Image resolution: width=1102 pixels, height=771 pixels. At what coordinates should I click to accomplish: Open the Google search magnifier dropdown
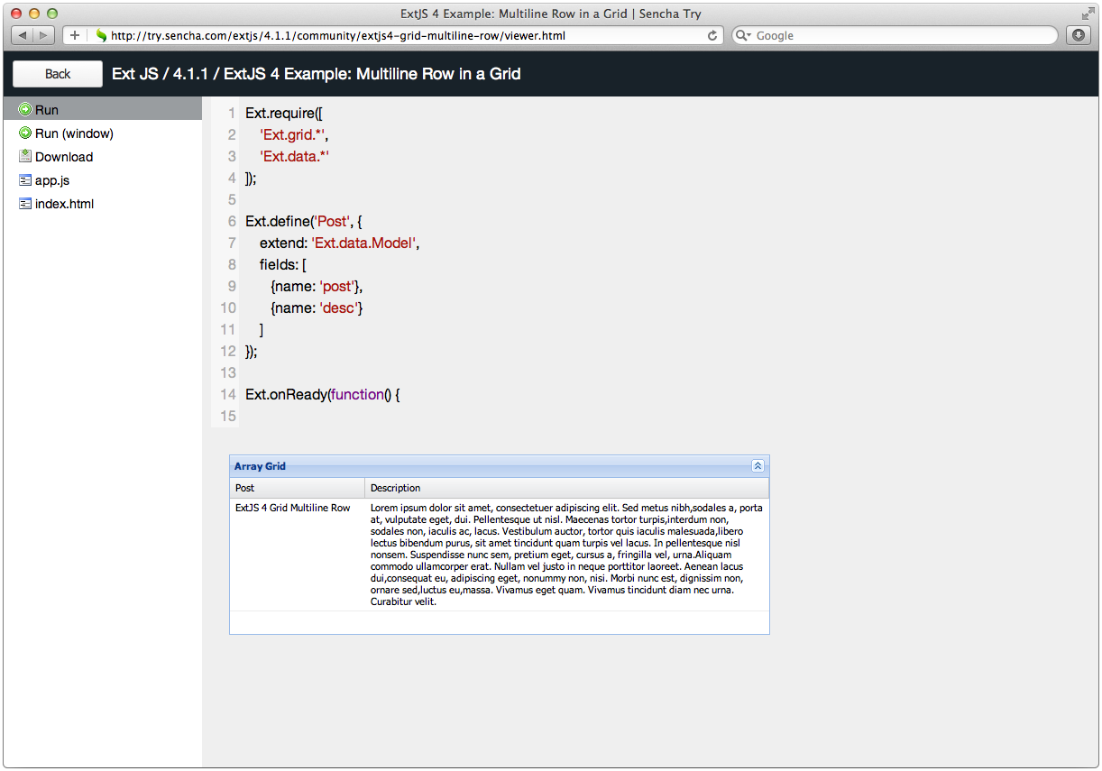click(745, 35)
